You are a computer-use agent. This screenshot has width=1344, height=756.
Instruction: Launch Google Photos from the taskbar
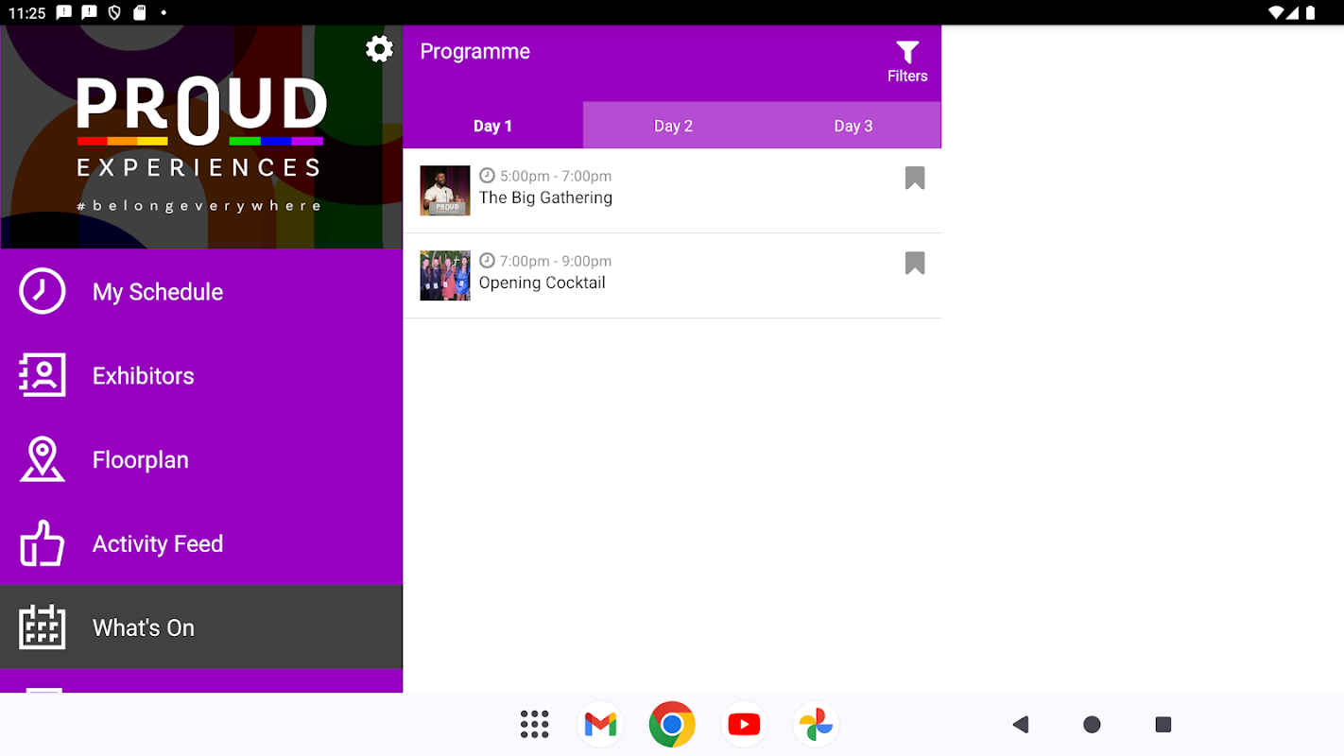pyautogui.click(x=816, y=725)
